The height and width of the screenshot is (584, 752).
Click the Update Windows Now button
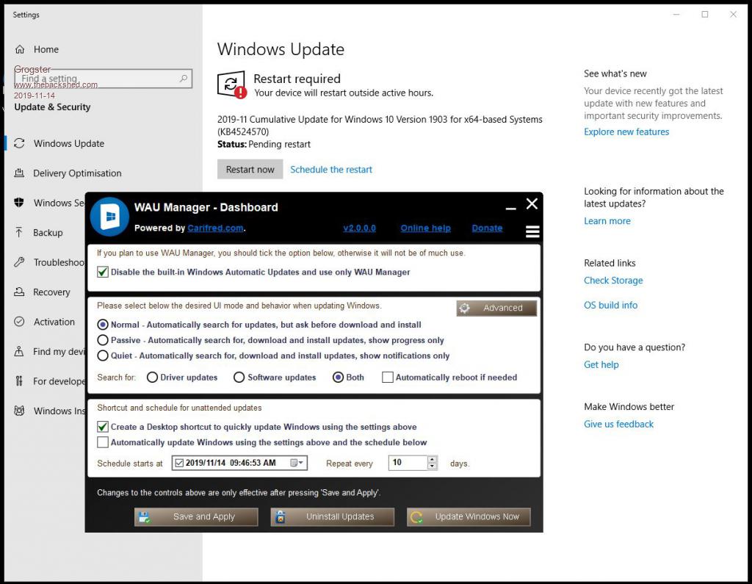point(469,516)
